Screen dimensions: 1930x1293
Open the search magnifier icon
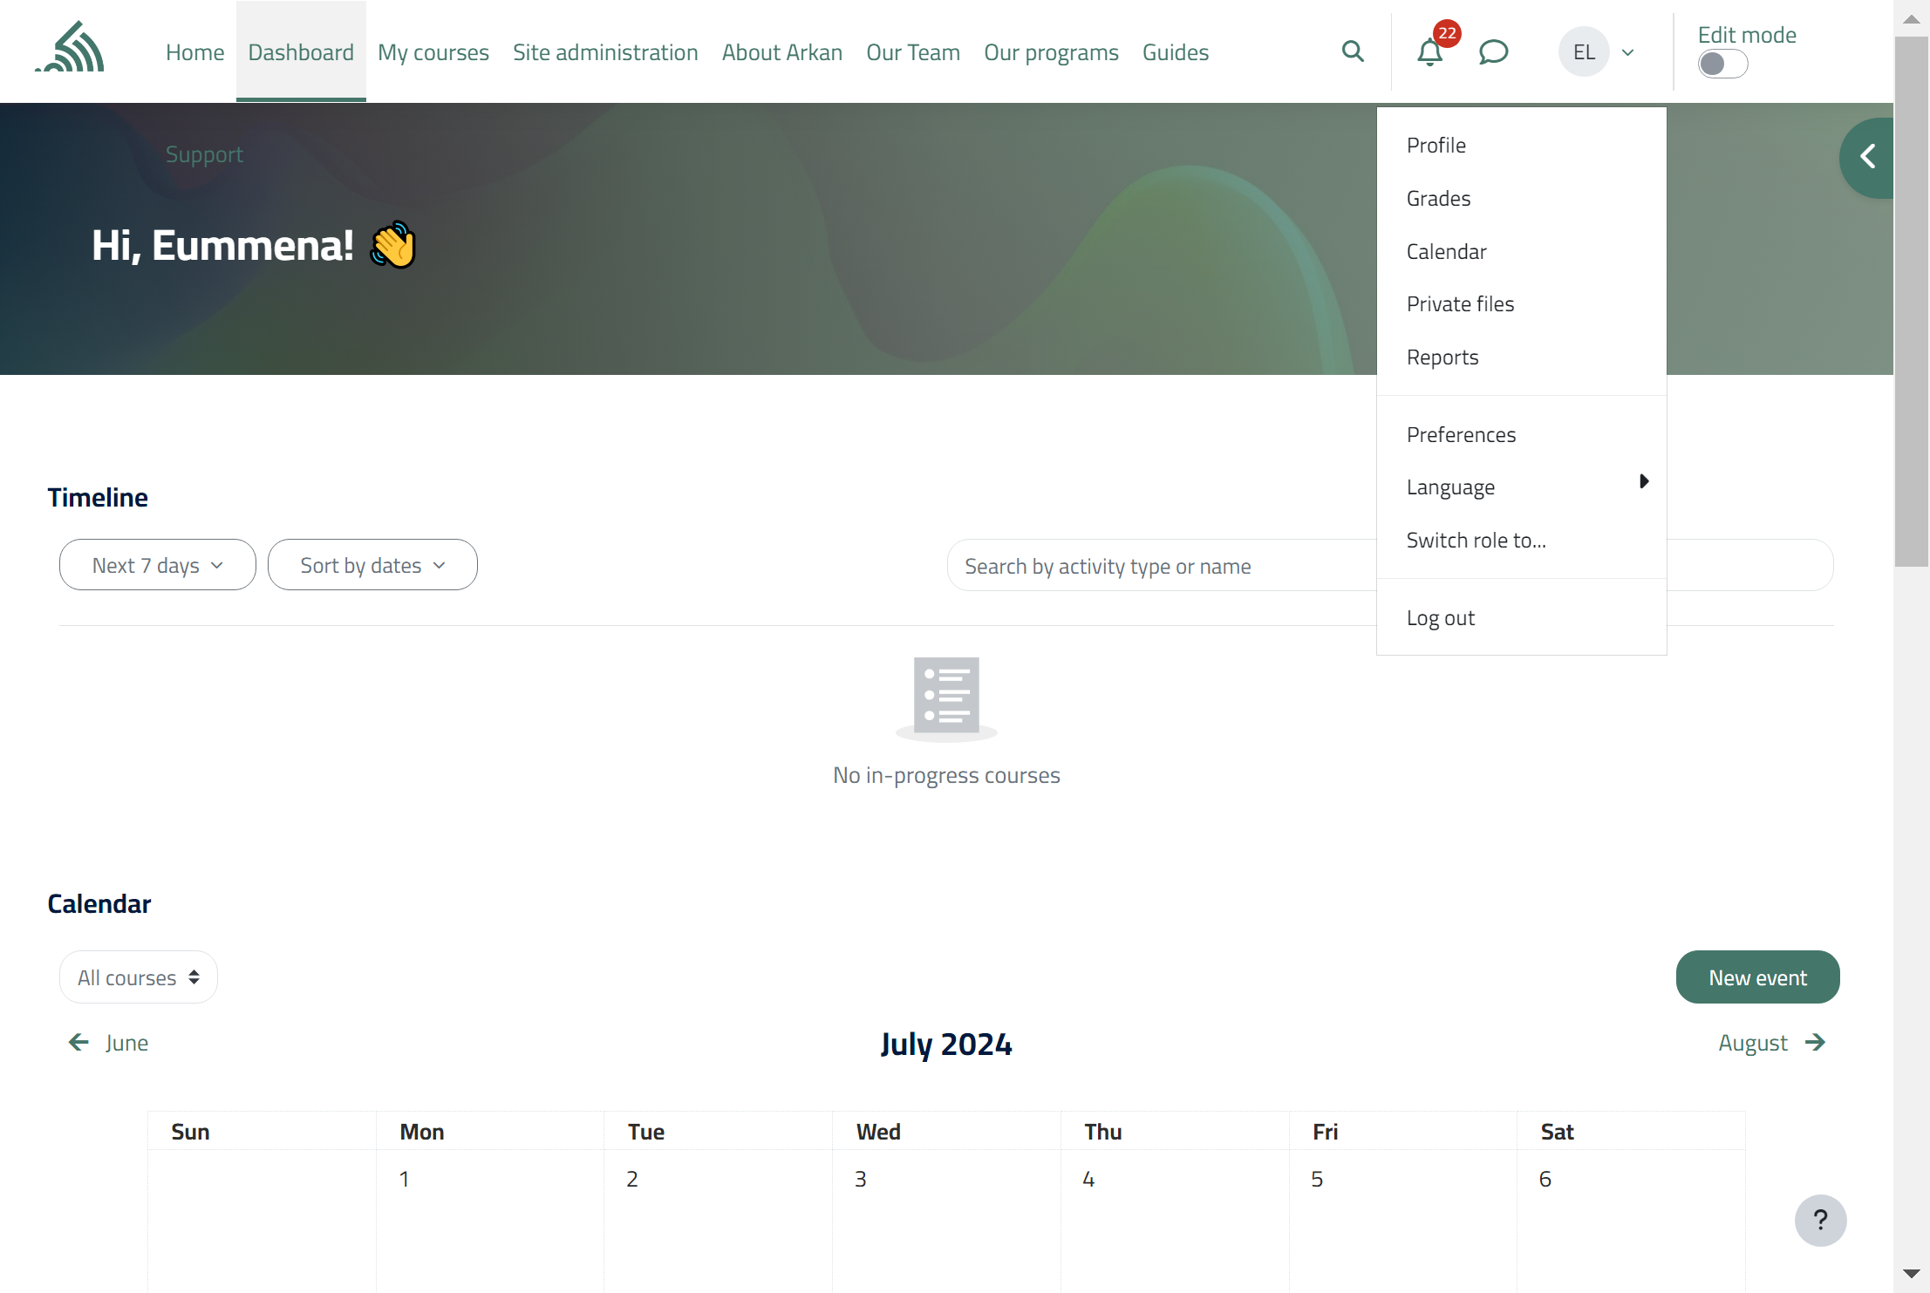1353,51
